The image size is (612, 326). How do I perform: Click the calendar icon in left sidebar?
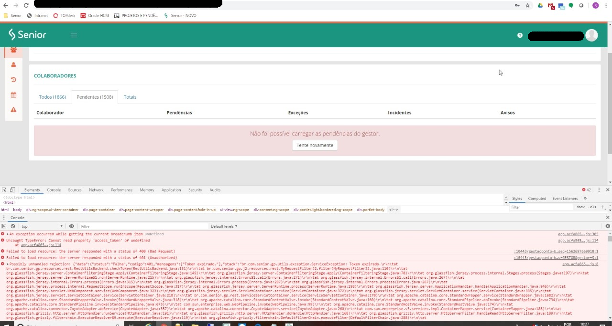(x=13, y=95)
